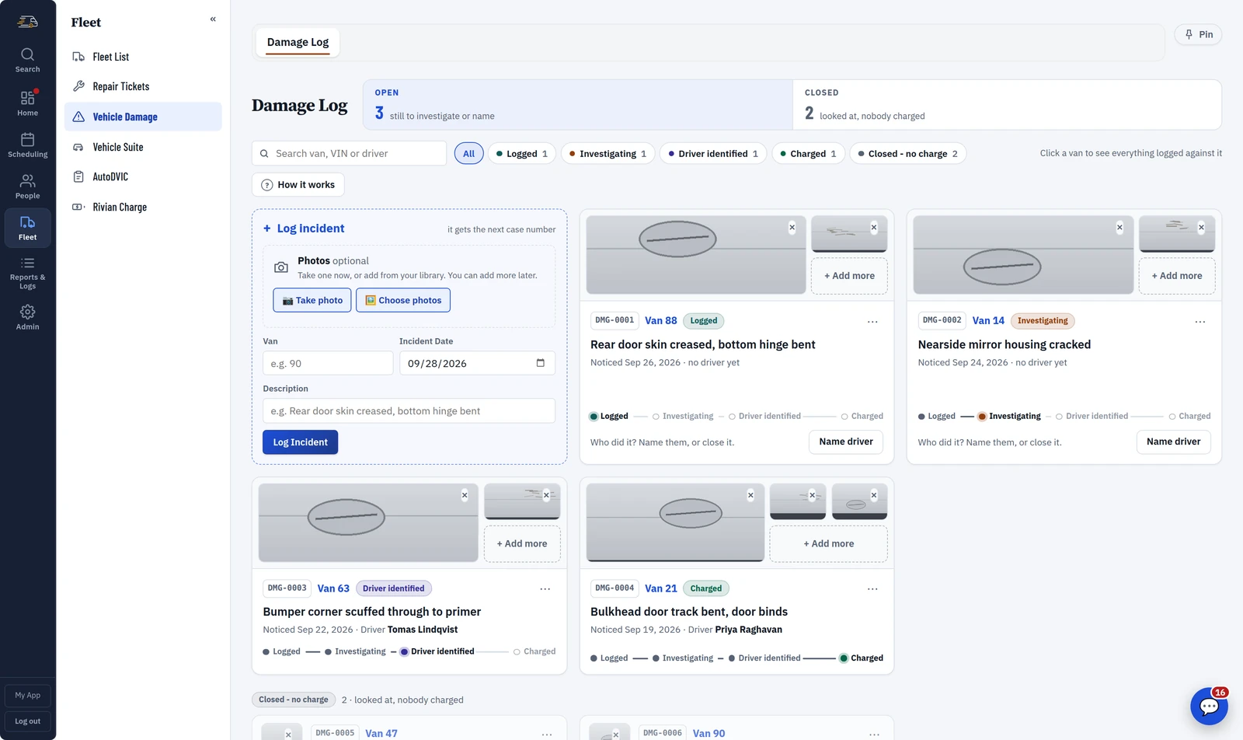
Task: Open the incident date calendar picker
Action: (x=541, y=363)
